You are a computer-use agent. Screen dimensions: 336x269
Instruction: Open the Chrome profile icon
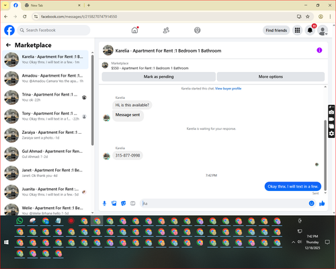[x=321, y=16]
